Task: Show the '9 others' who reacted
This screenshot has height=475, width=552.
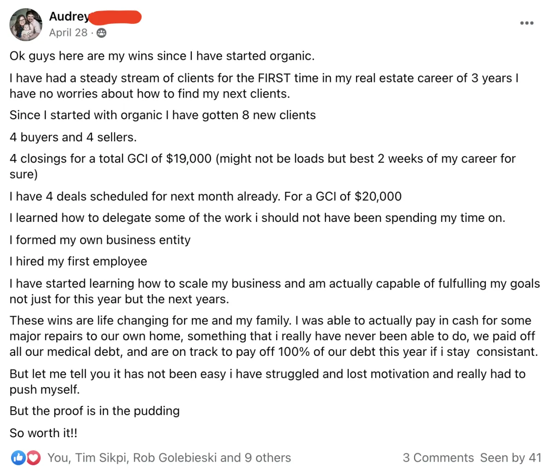Action: (x=268, y=458)
